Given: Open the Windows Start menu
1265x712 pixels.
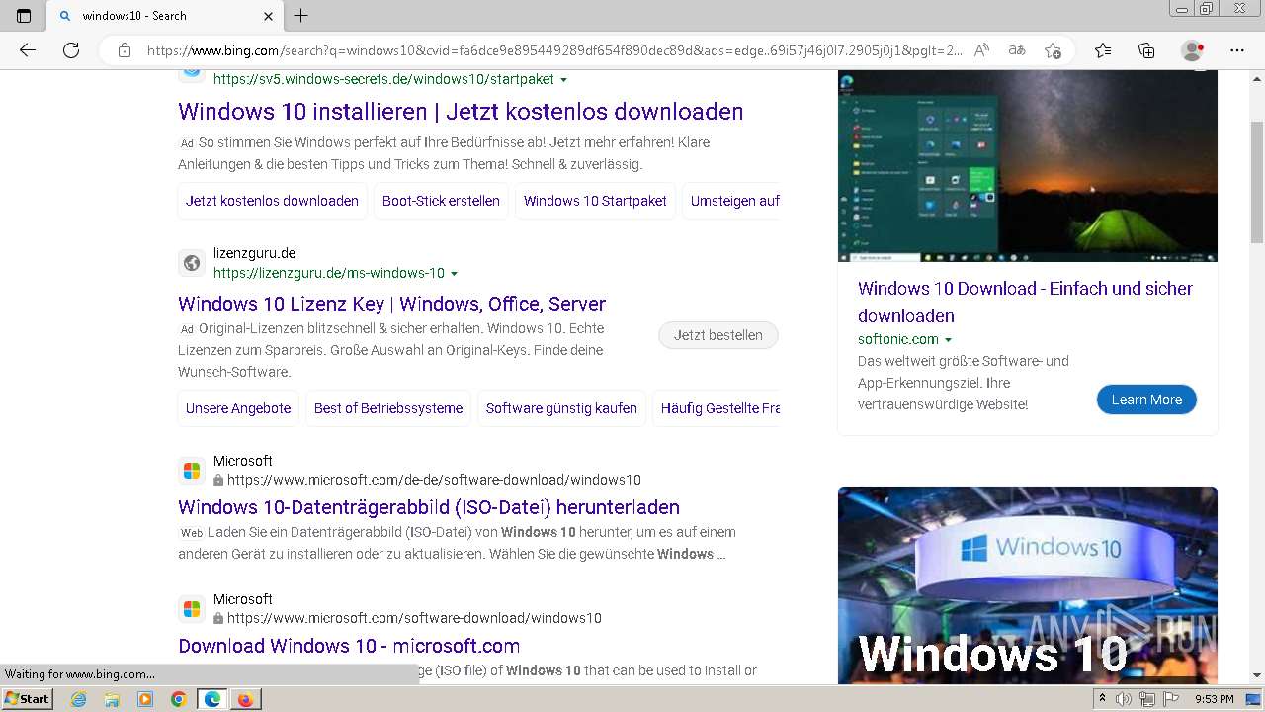Looking at the screenshot, I should pyautogui.click(x=27, y=699).
